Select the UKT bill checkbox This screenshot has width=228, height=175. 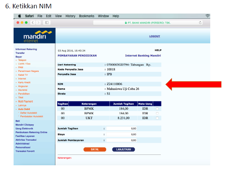(157, 118)
